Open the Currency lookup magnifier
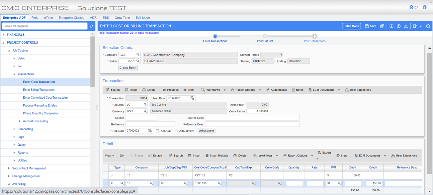Image resolution: width=433 pixels, height=195 pixels. [x=145, y=111]
